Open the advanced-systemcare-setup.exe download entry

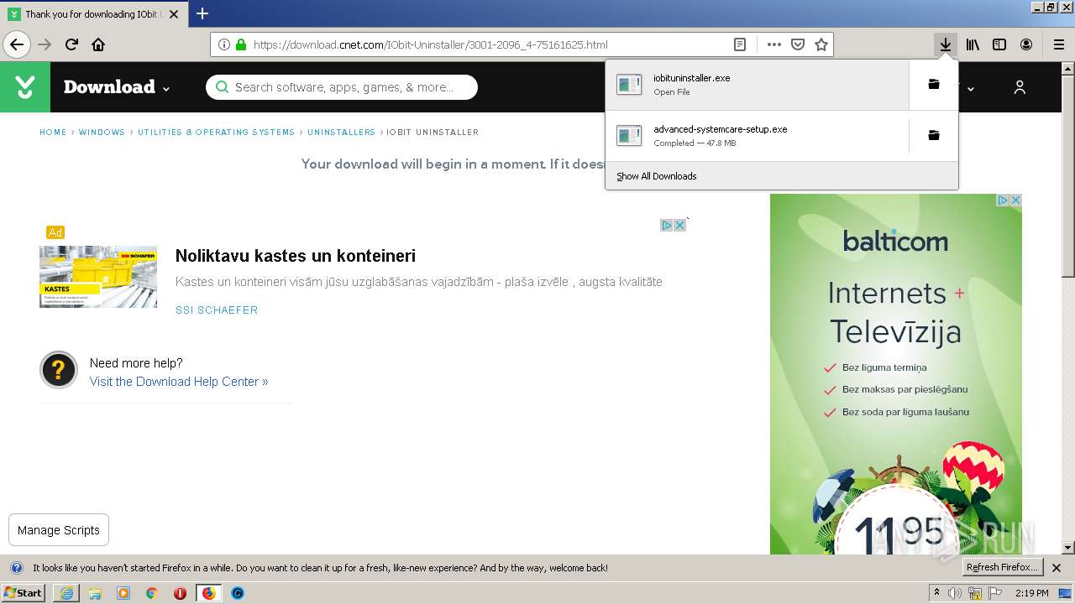pyautogui.click(x=757, y=135)
